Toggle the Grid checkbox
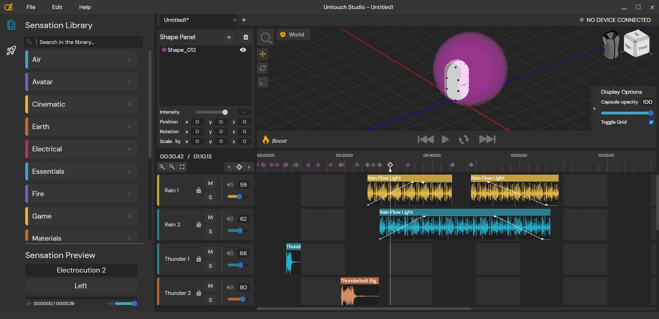The width and height of the screenshot is (659, 319). (x=651, y=122)
